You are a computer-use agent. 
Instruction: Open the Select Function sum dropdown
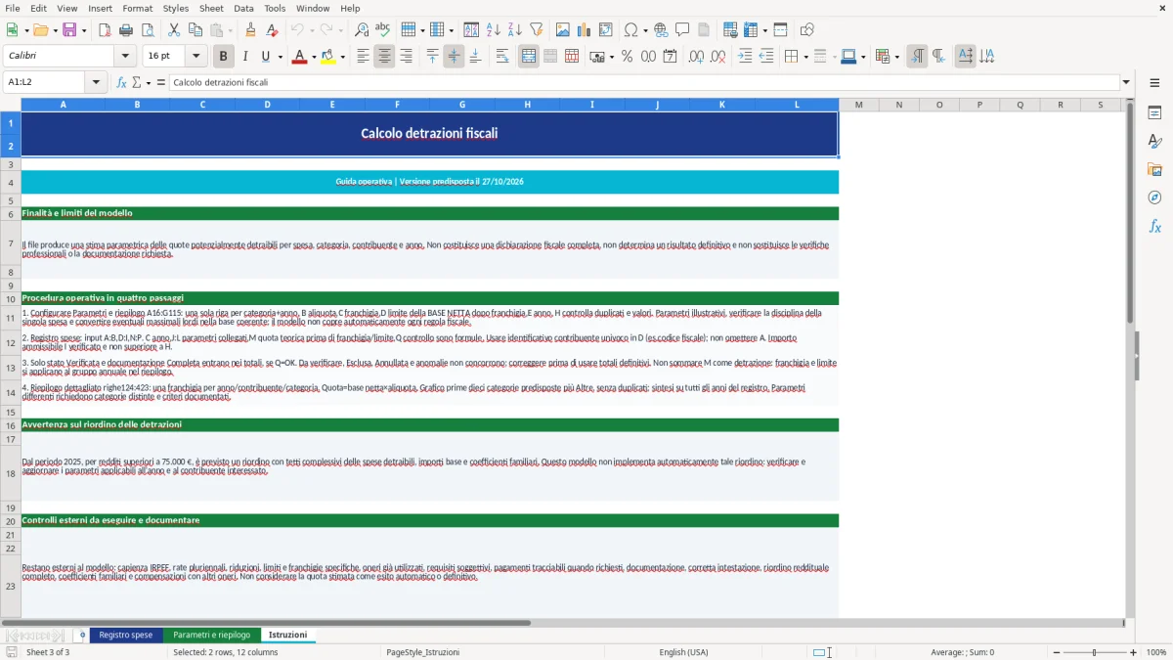147,82
